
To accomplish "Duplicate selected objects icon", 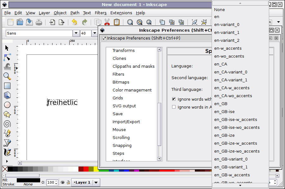I will coord(162,22).
